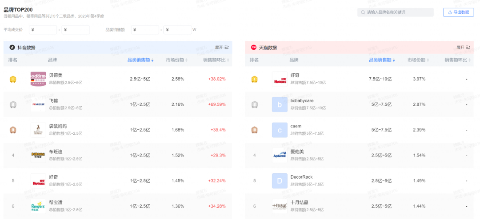
Task: Expand the 天猫数据 panel with 展开
Action: [463, 48]
